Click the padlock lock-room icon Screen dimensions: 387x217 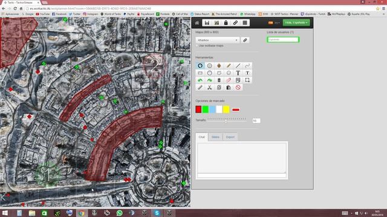(x=226, y=23)
